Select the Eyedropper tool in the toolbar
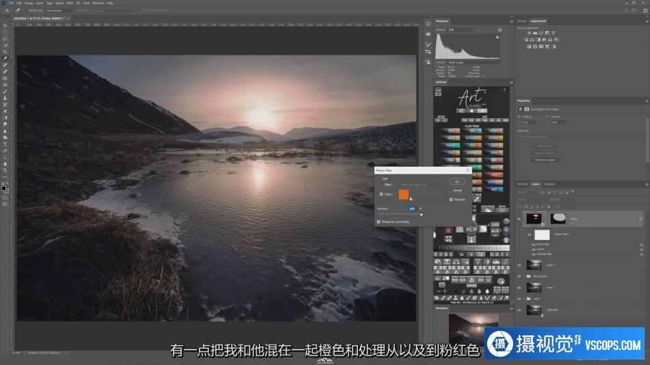Image resolution: width=650 pixels, height=365 pixels. [5, 58]
